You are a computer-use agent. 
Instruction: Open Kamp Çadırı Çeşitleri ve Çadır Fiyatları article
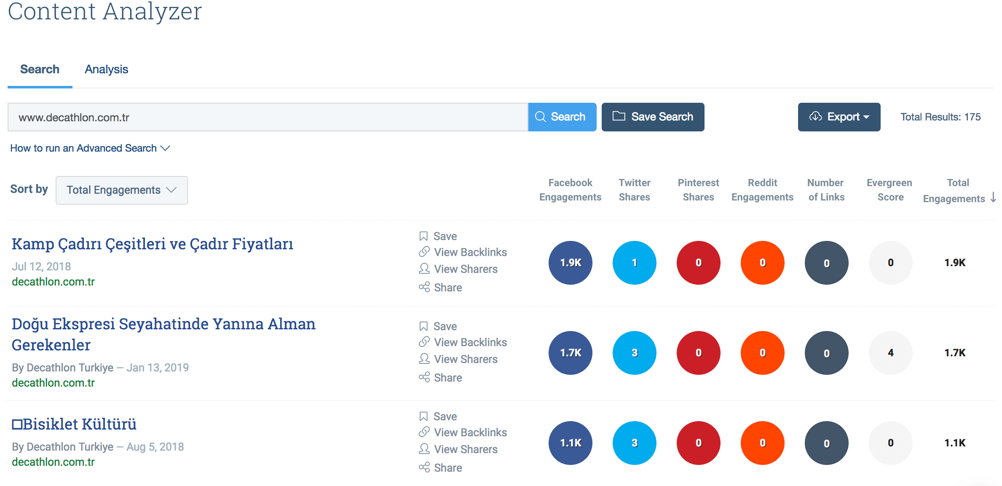pyautogui.click(x=153, y=244)
